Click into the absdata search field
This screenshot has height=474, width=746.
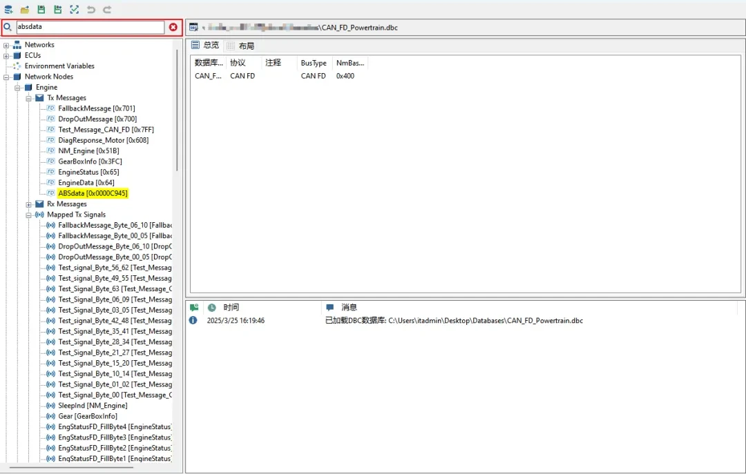click(x=88, y=28)
